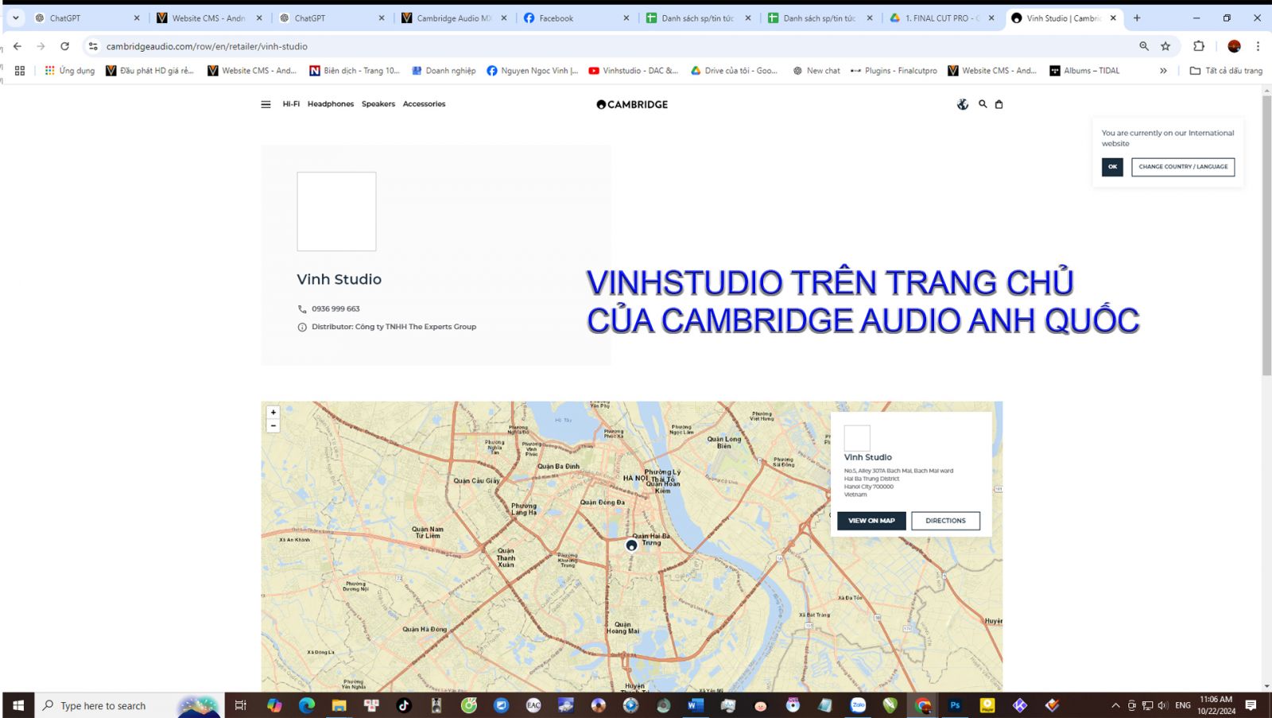The height and width of the screenshot is (718, 1272).
Task: Zoom in on the map
Action: pyautogui.click(x=273, y=413)
